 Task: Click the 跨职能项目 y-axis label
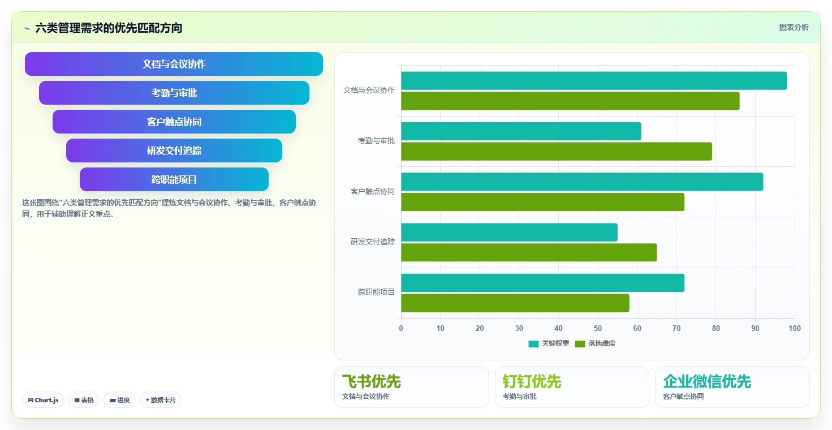coord(376,292)
